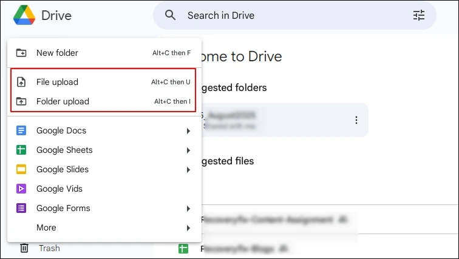This screenshot has height=259, width=459.
Task: Choose Google Docs menu entry
Action: pyautogui.click(x=104, y=130)
